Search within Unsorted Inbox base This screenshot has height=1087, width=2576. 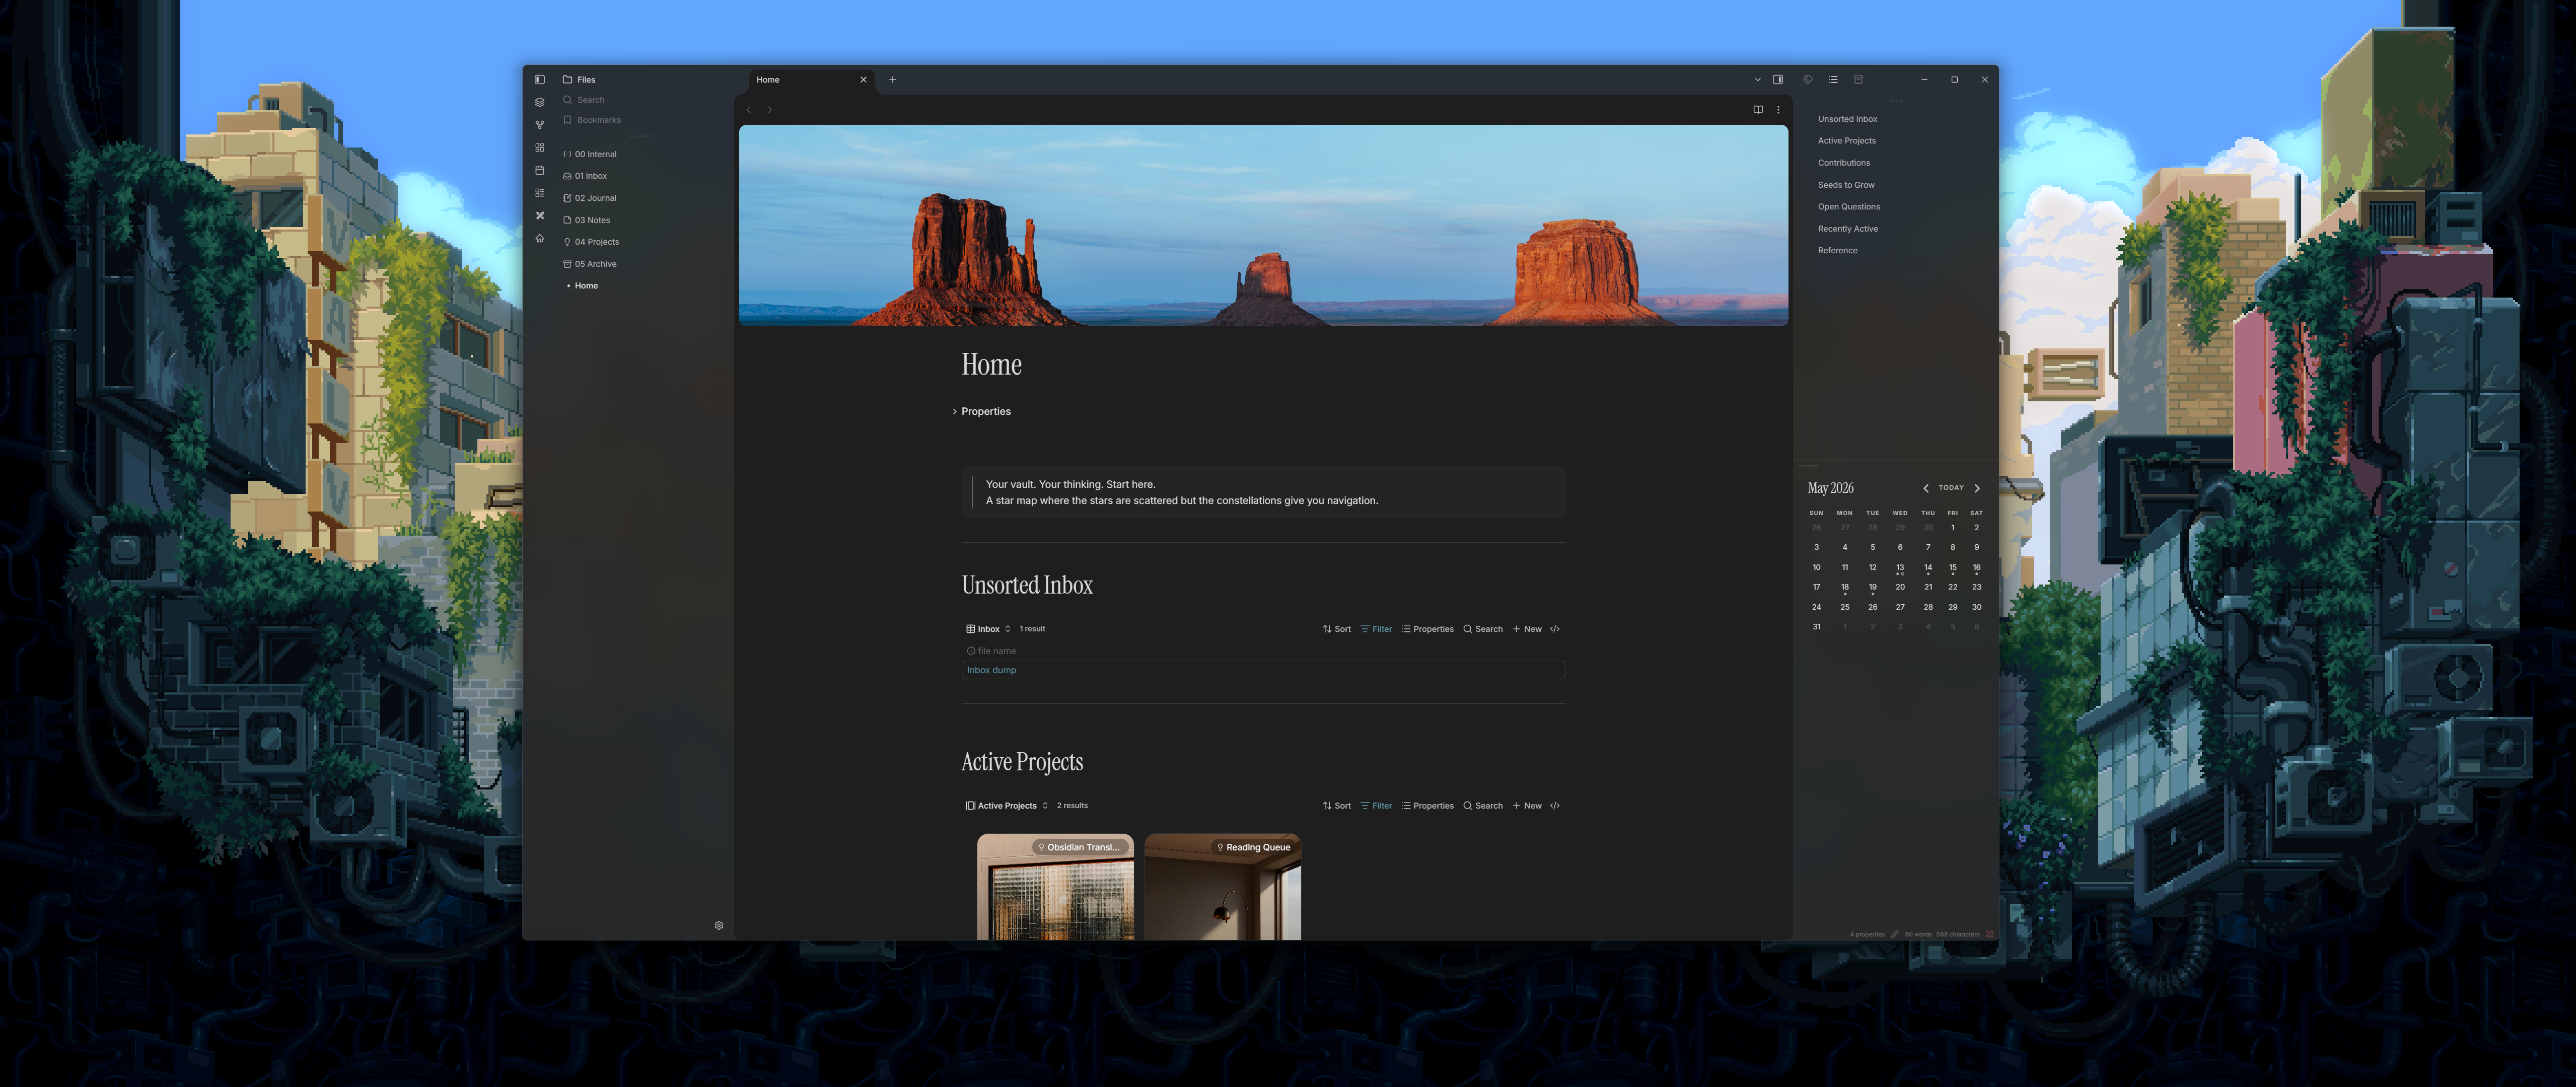[x=1483, y=629]
